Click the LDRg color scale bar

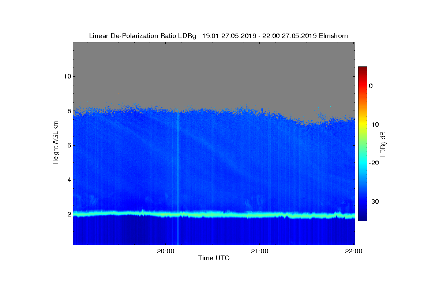[x=363, y=144]
